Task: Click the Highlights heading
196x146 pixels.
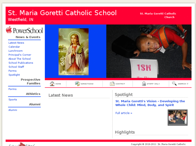Action: point(125,132)
